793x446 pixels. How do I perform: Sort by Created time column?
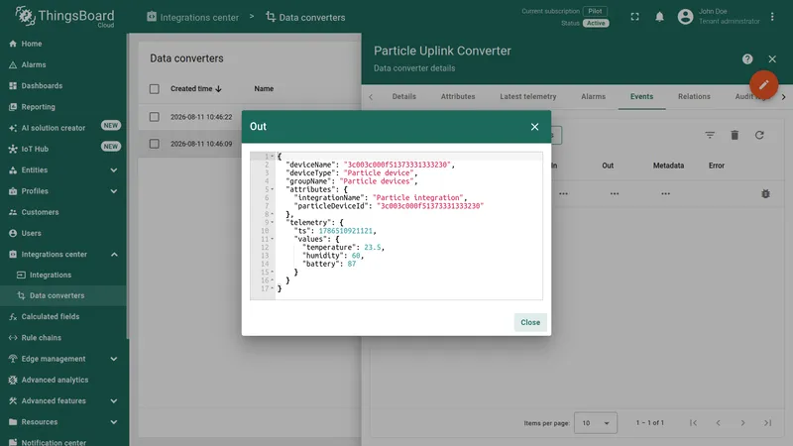point(196,88)
